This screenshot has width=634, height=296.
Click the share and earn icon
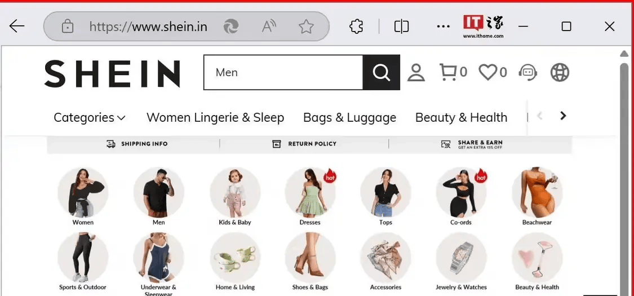click(446, 144)
